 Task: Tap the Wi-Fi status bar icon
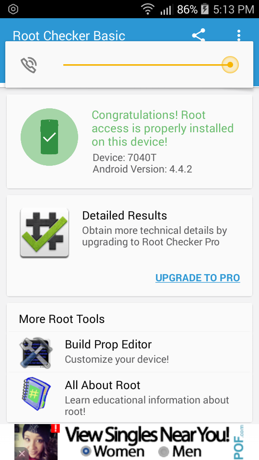pos(148,10)
